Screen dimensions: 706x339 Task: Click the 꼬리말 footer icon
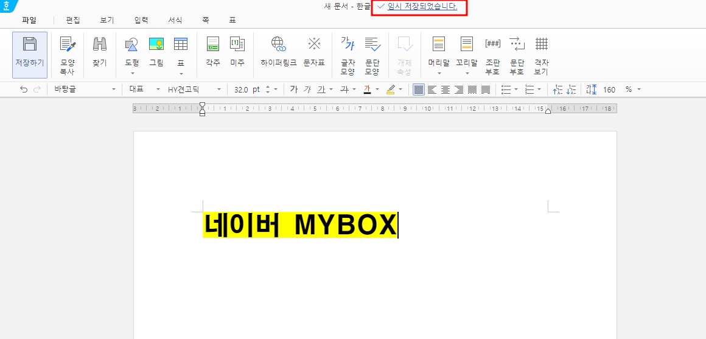[x=466, y=44]
